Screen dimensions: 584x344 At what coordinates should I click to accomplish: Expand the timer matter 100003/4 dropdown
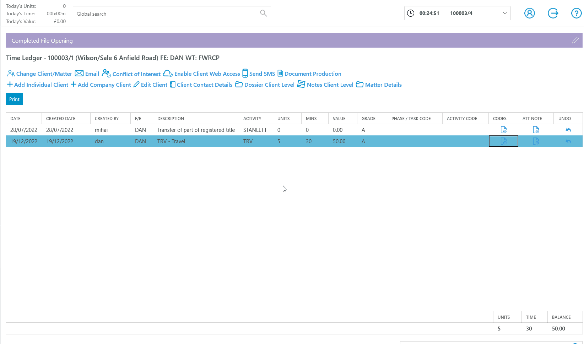coord(505,13)
